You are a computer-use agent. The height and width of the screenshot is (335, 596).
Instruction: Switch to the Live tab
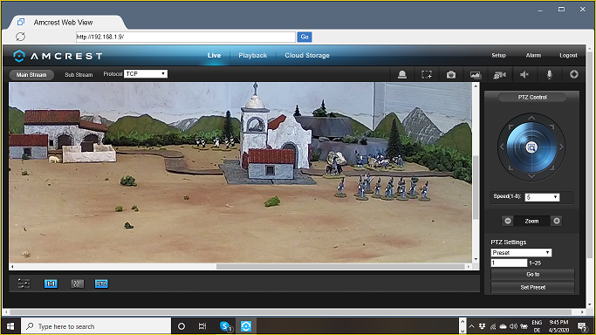214,56
